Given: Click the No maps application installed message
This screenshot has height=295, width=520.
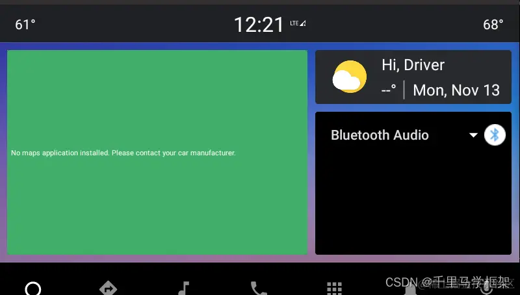Looking at the screenshot, I should [123, 153].
